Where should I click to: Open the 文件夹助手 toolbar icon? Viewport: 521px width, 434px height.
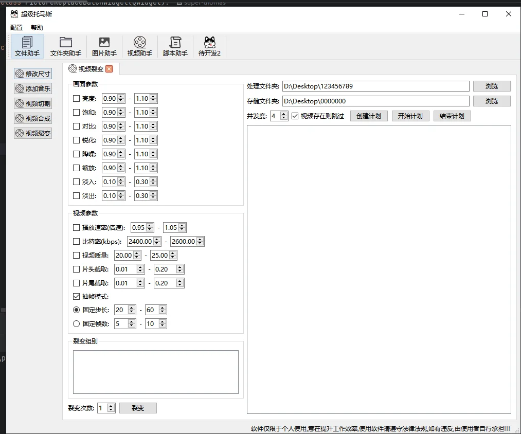[65, 46]
